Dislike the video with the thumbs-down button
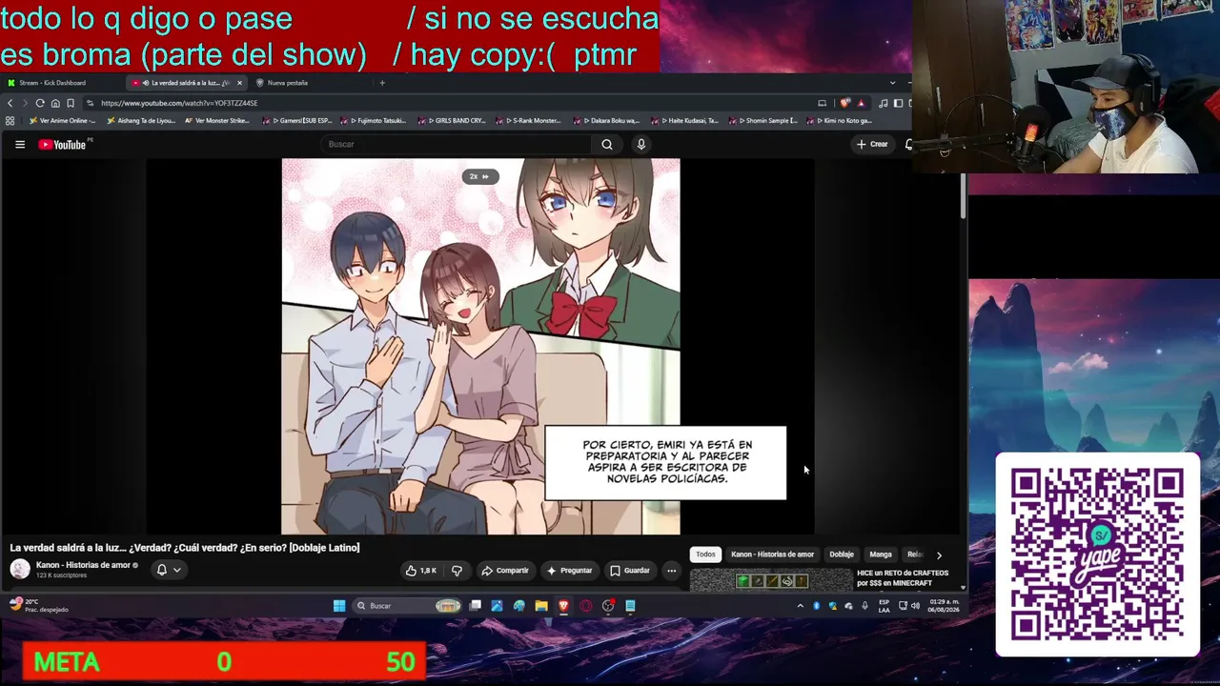1220x686 pixels. pyautogui.click(x=457, y=571)
